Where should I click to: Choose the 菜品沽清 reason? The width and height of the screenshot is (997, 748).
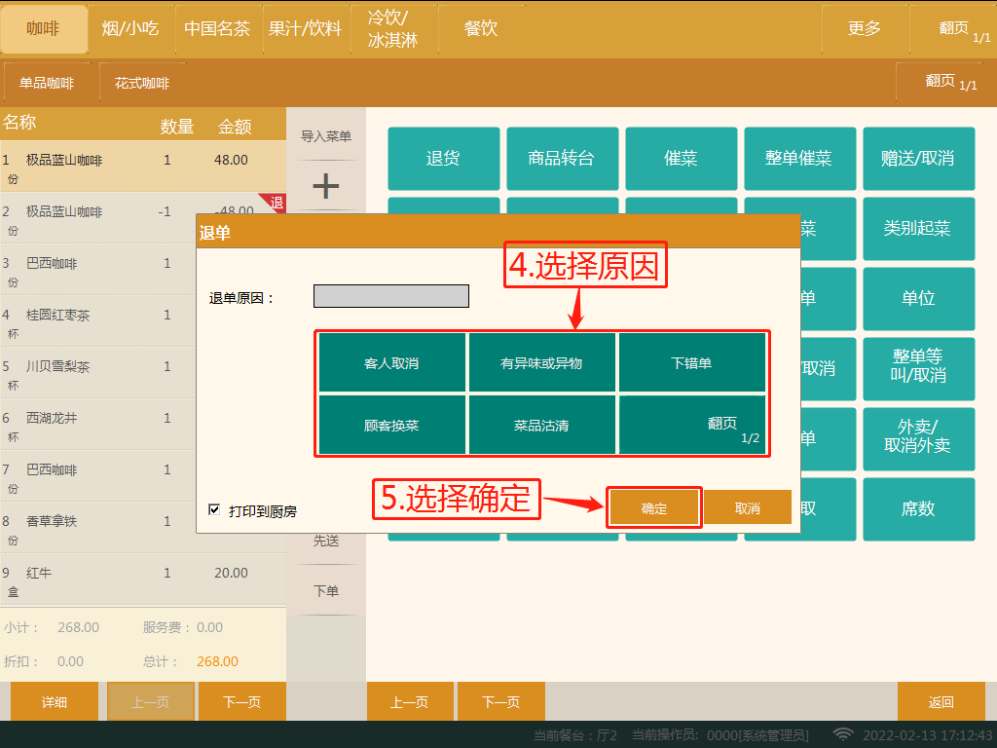pyautogui.click(x=541, y=425)
